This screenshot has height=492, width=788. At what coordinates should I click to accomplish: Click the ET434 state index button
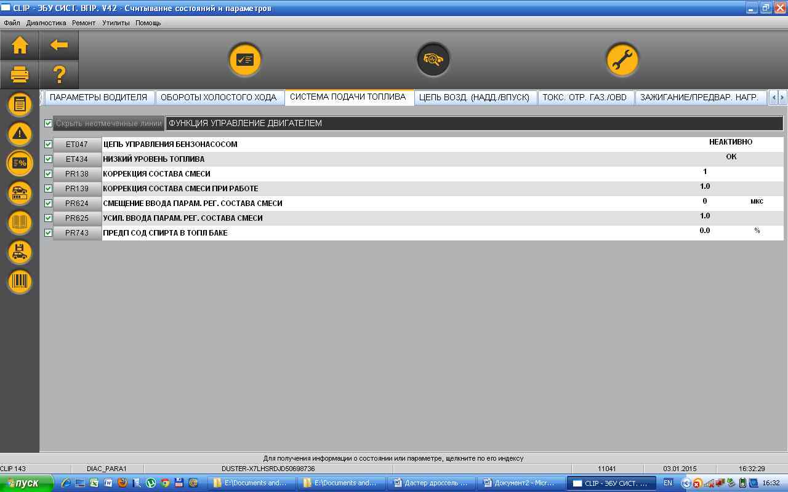point(77,159)
